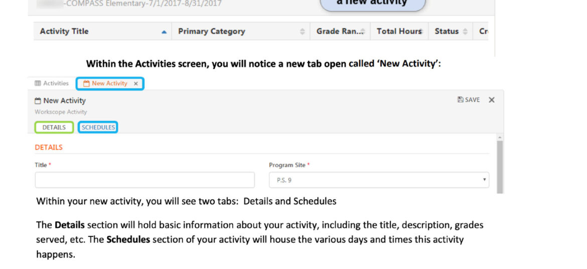587x269 pixels.
Task: Click the Primary Category sort arrows
Action: point(302,32)
